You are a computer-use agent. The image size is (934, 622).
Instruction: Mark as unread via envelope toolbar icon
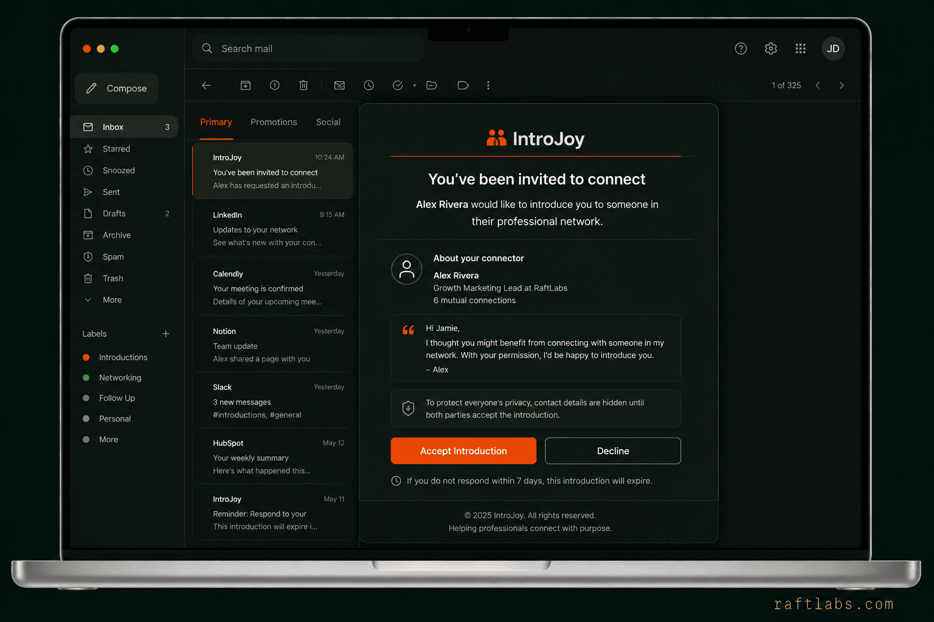(x=339, y=86)
